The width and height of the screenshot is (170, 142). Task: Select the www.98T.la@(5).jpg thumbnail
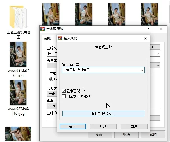18,54
